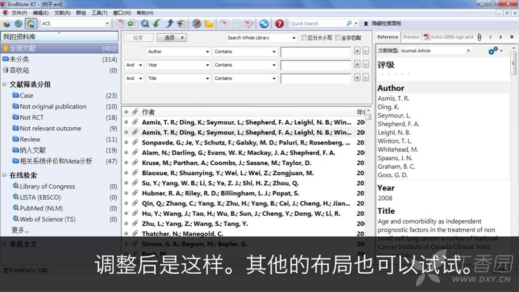
Task: Click paperclip column header in reference list
Action: click(135, 112)
